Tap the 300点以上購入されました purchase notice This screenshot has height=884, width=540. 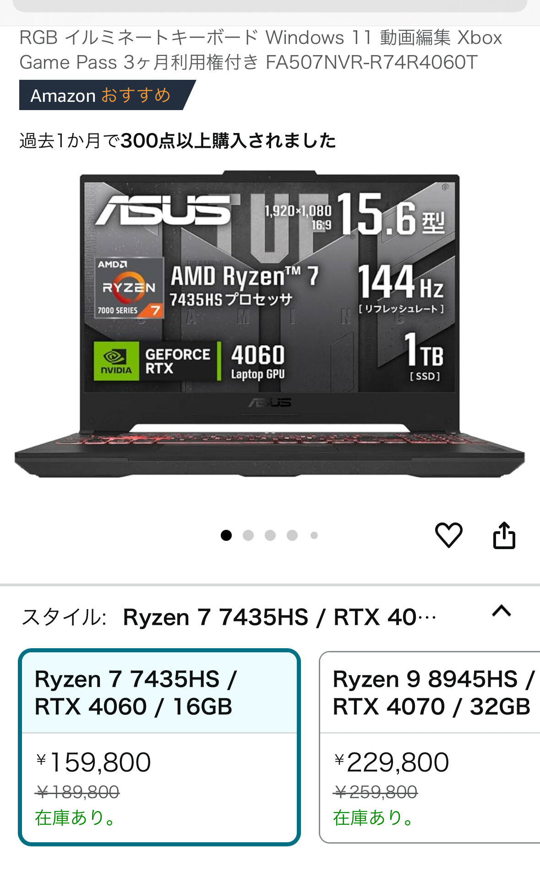coord(178,140)
